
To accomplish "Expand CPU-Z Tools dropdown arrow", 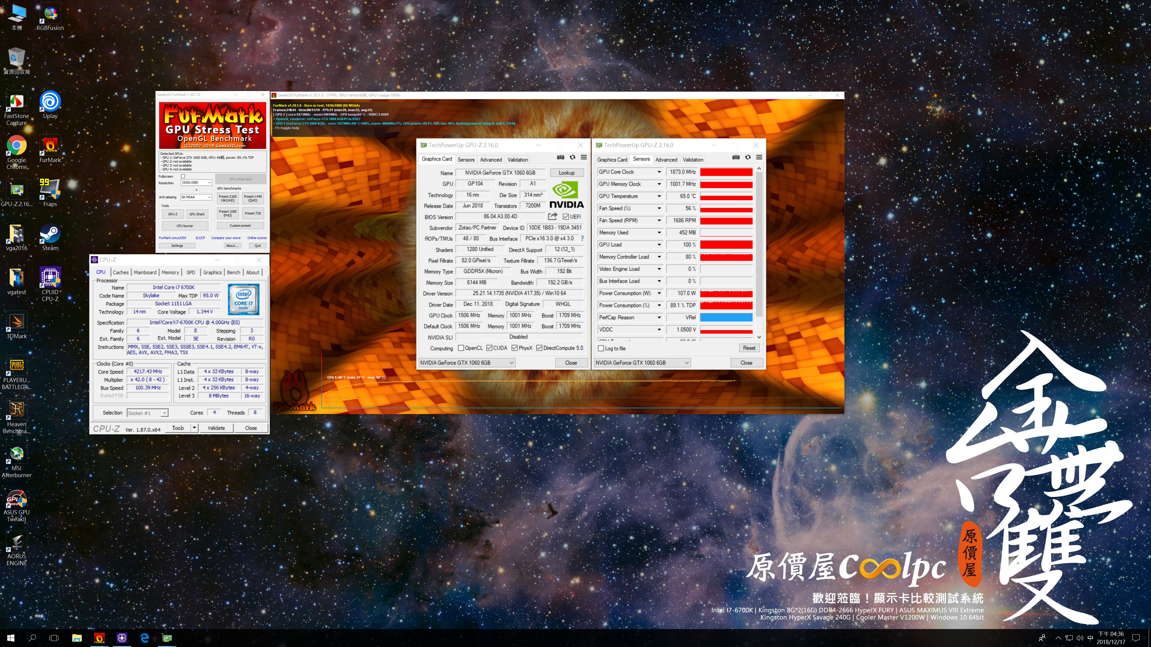I will tap(194, 428).
